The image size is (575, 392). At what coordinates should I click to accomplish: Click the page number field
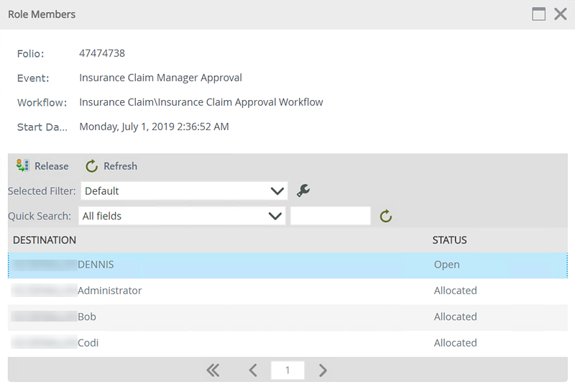pos(287,370)
